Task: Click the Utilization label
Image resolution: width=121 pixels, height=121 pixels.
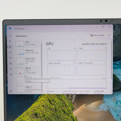Action: point(50,91)
